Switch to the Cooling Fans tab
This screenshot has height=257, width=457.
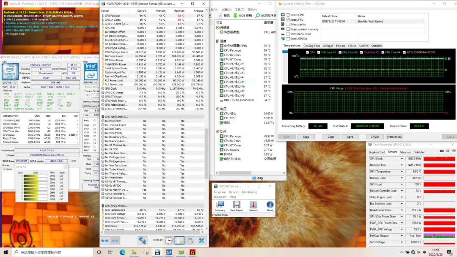[311, 46]
